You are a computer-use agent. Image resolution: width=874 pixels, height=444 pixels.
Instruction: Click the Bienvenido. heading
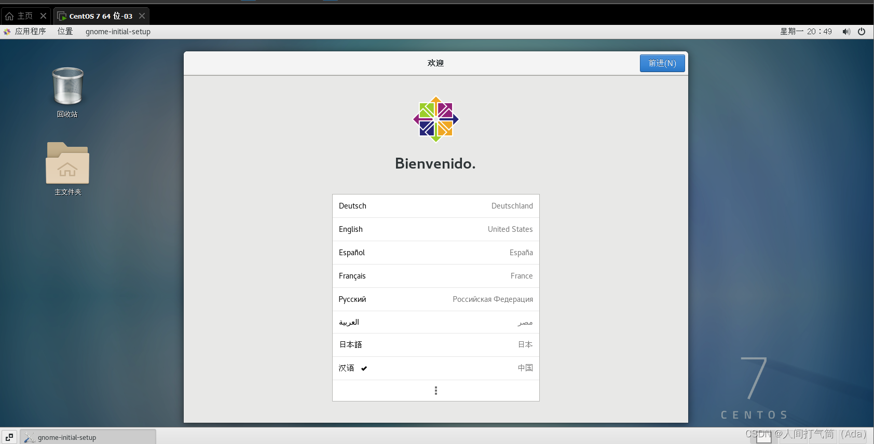[x=435, y=163]
